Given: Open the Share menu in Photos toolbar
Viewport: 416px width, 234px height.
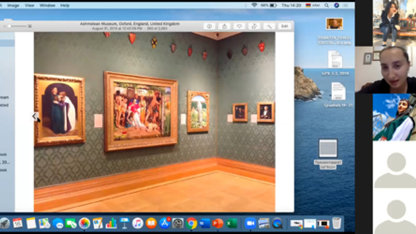Looking at the screenshot, I should pos(224,26).
